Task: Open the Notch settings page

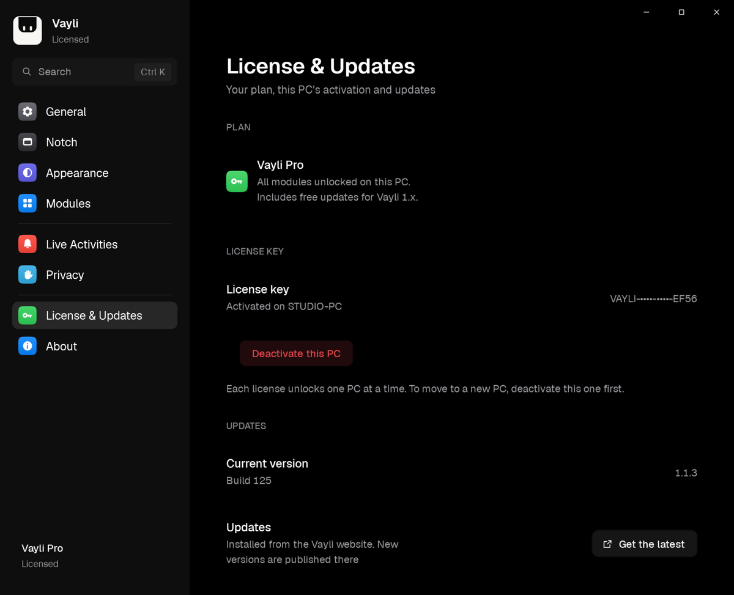Action: 95,142
